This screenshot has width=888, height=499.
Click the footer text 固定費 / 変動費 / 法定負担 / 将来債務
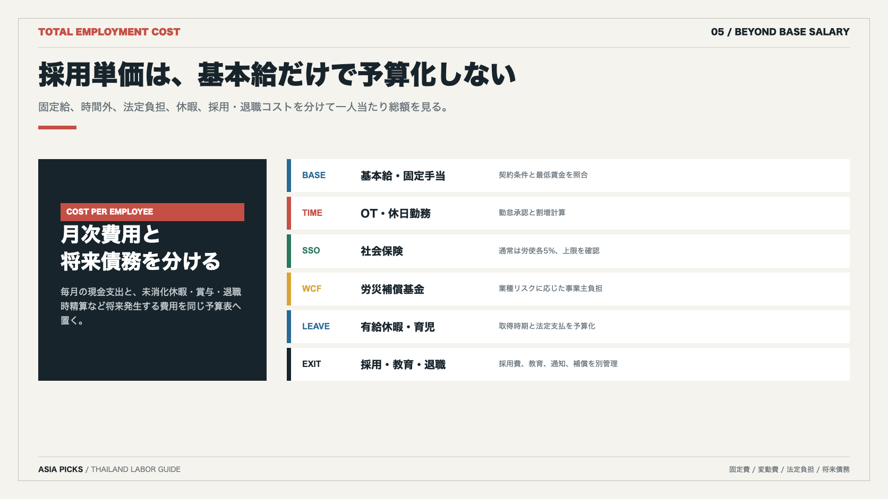[x=789, y=469]
